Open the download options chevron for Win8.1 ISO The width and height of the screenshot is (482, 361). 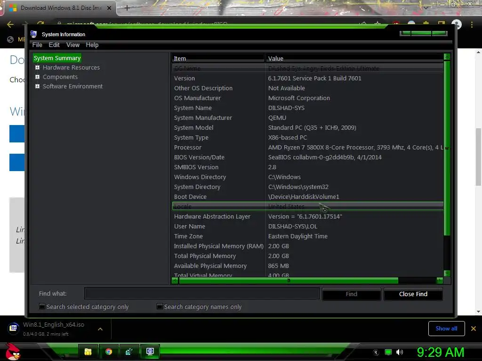(x=100, y=329)
